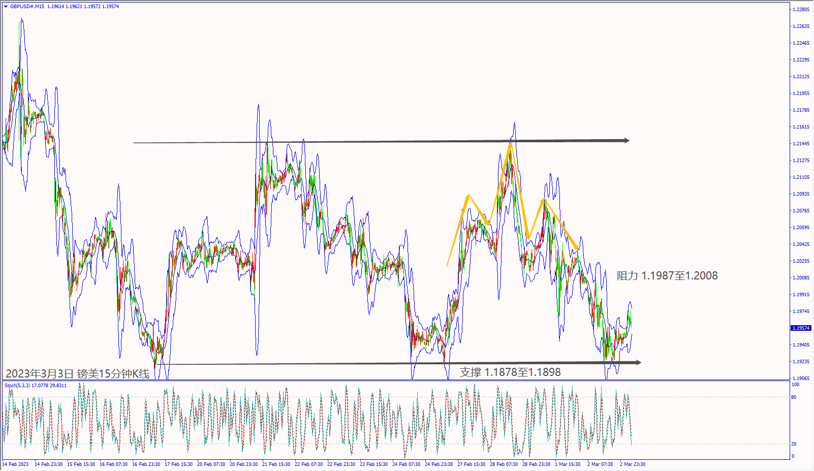Click the caption 2023年3月3日 镑美15分钟K线
The image size is (814, 471).
[78, 374]
